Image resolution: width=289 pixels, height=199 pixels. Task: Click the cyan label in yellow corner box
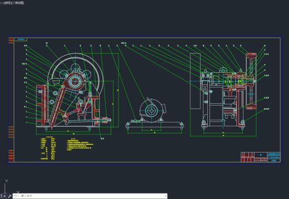click(21, 39)
